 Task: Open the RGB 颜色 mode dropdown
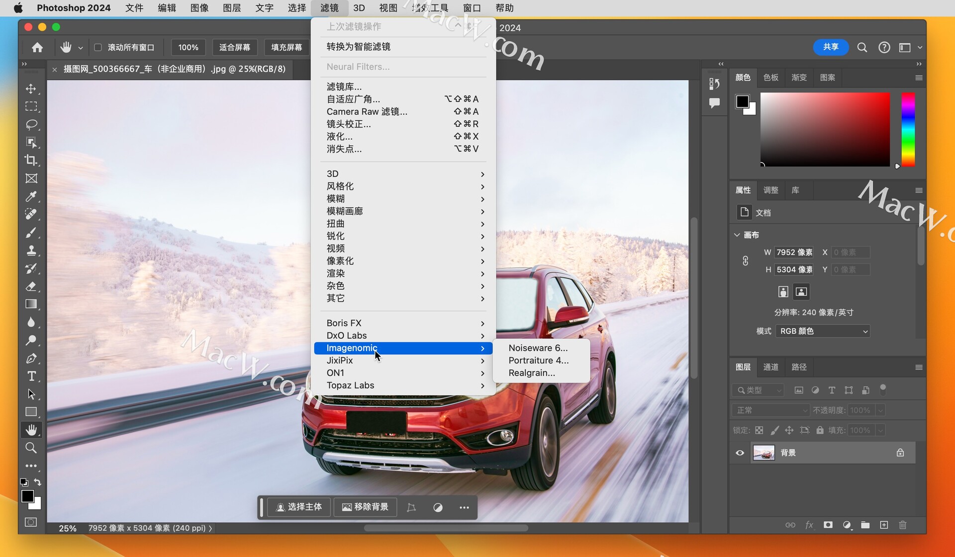click(x=822, y=331)
